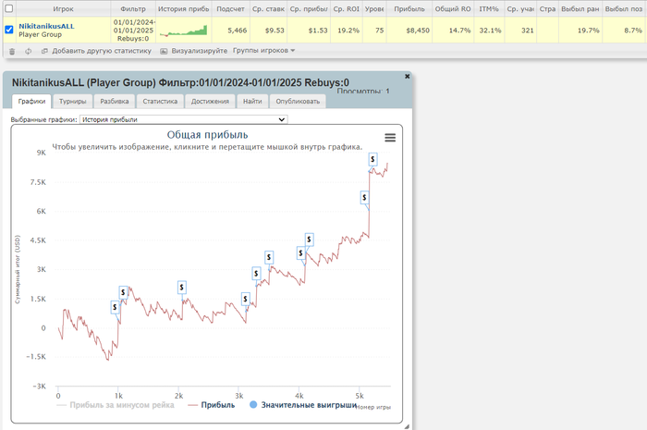This screenshot has height=430, width=647.
Task: Sort by the Игрок column header
Action: click(63, 8)
